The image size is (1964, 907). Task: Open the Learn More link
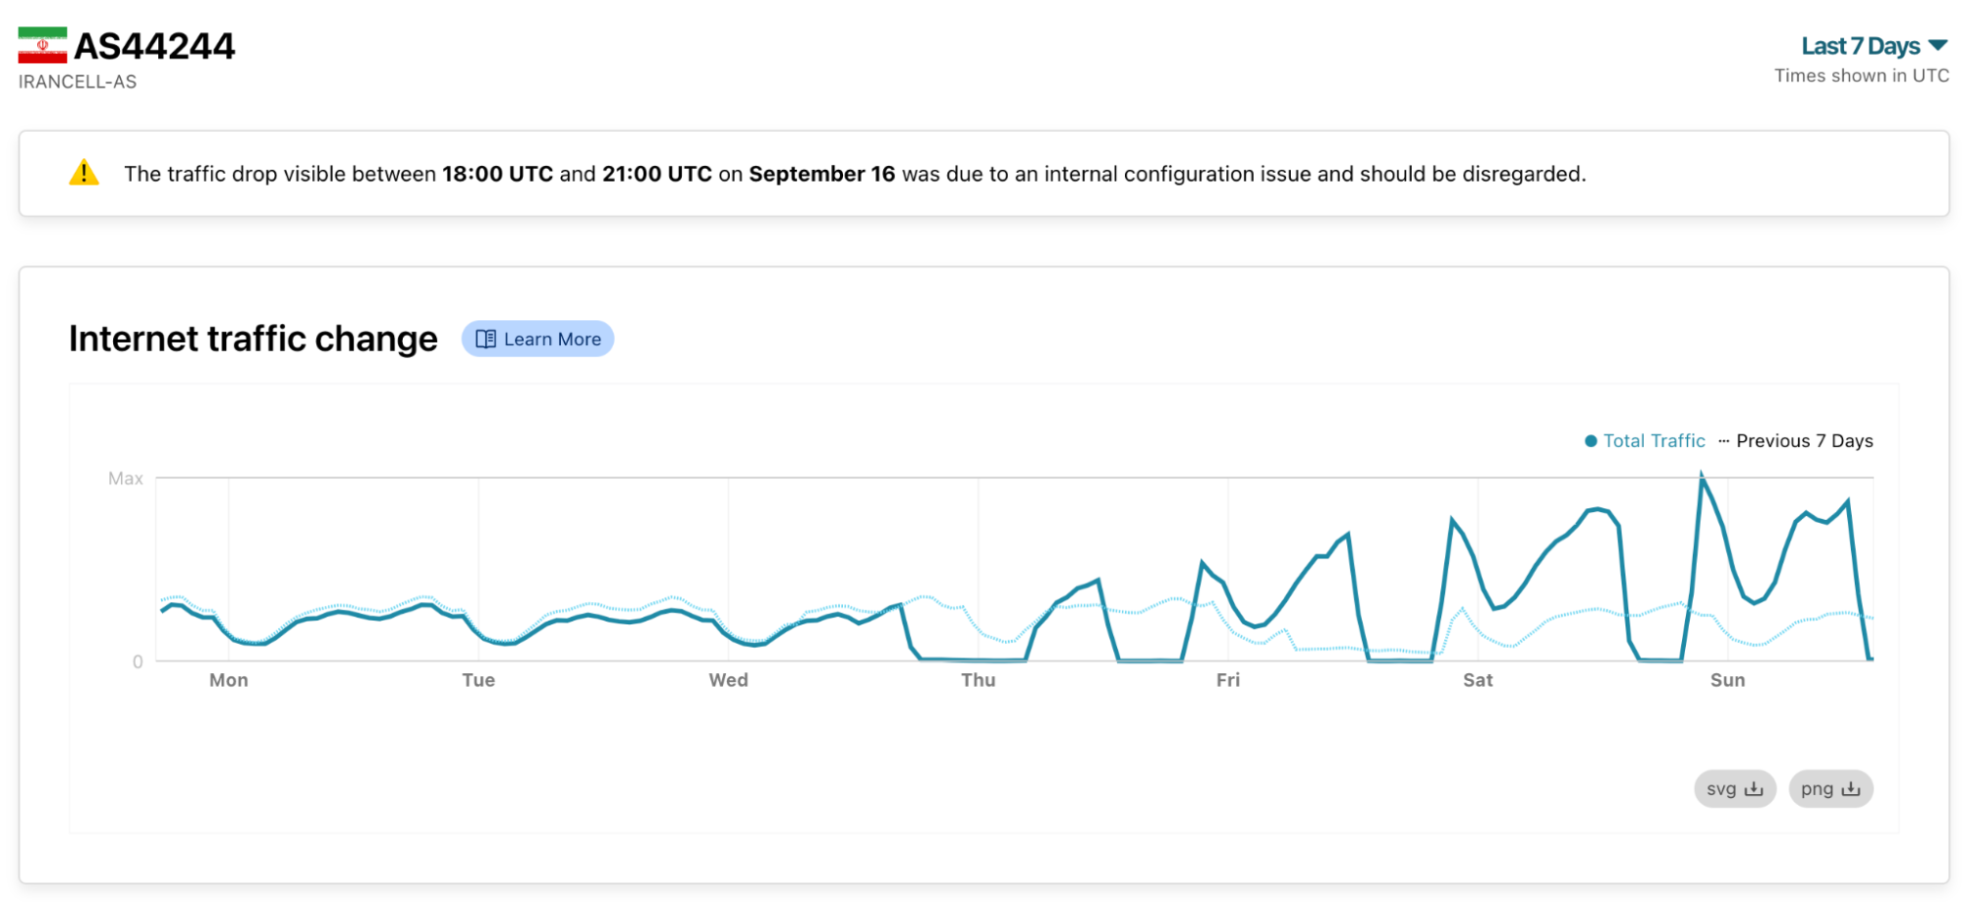coord(538,339)
